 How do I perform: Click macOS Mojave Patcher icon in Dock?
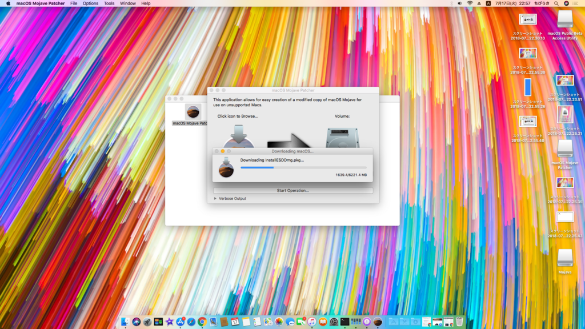pyautogui.click(x=378, y=322)
